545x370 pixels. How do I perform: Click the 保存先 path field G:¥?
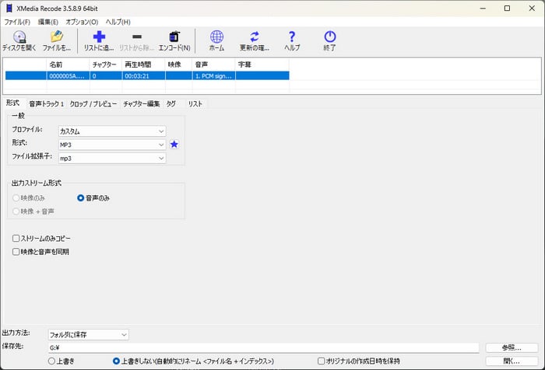pos(263,347)
